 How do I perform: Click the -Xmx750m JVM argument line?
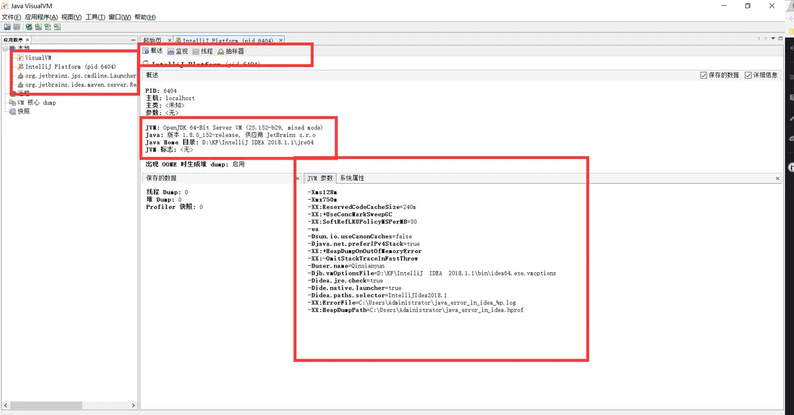point(322,200)
